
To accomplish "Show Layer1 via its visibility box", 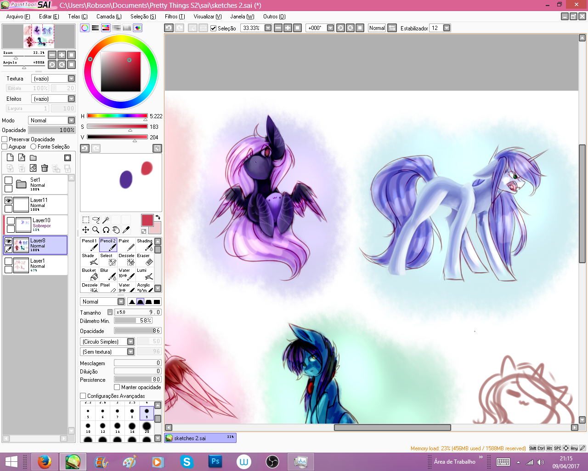I will (x=8, y=261).
